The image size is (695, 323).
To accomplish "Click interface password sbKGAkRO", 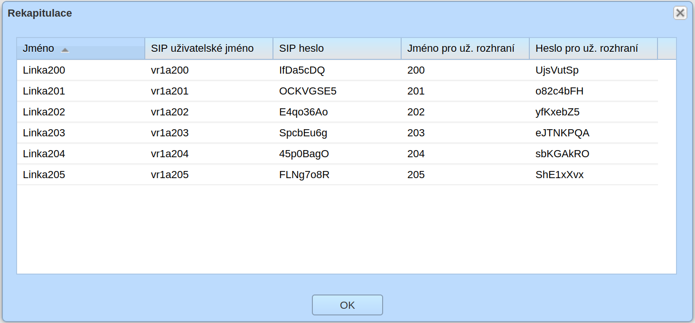I will click(x=563, y=154).
